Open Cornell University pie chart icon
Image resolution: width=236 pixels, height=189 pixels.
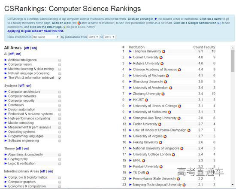(161, 58)
